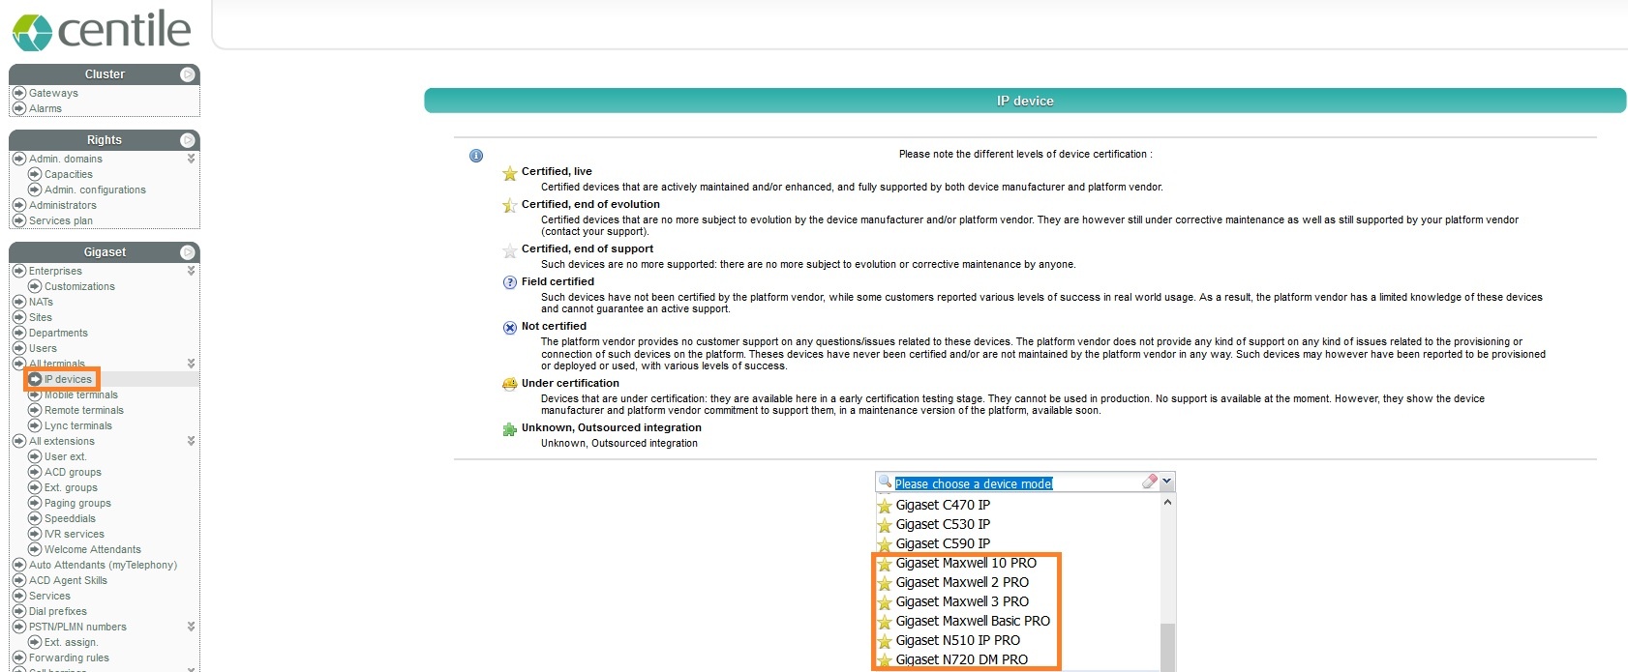Click the arrow icon beside IVR services
The image size is (1628, 672).
coord(35,534)
